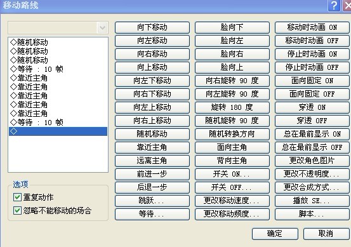Choose the 向右上移动 button
The image size is (351, 247).
click(152, 121)
